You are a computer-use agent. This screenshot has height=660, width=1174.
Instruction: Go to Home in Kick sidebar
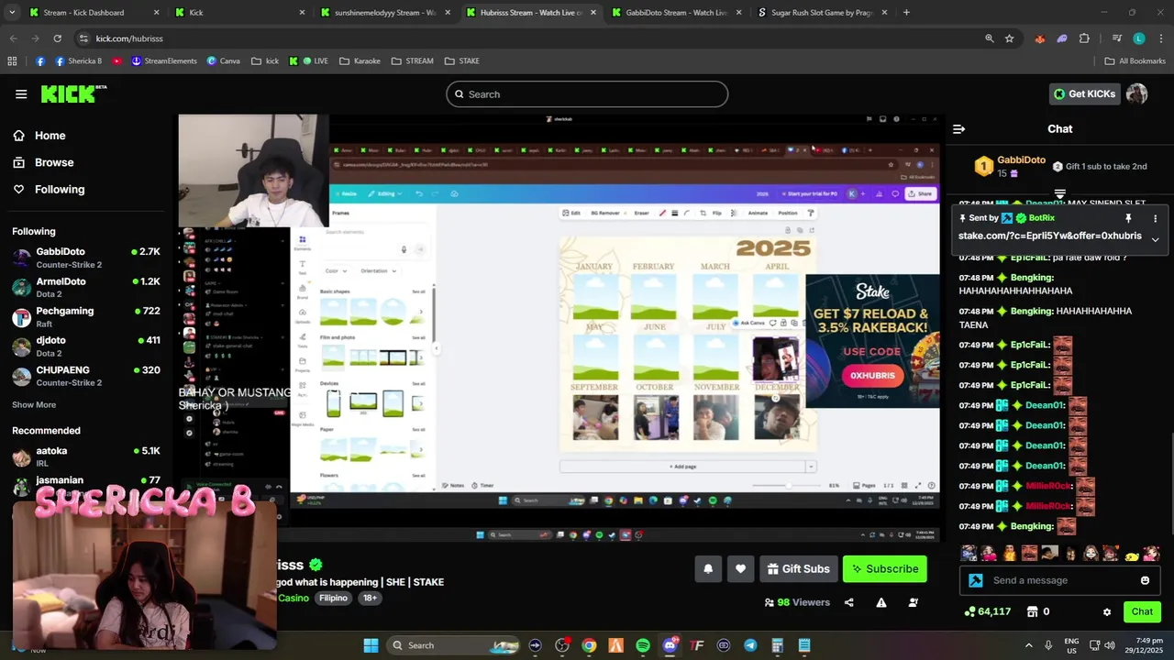(x=39, y=136)
